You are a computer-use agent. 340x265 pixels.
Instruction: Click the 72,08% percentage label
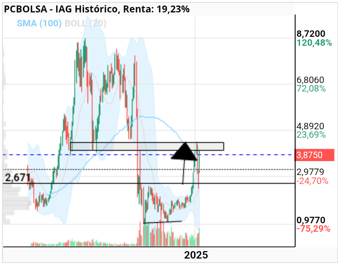[x=311, y=88]
